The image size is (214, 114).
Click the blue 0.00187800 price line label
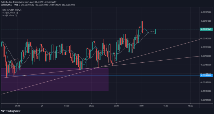click(206, 75)
